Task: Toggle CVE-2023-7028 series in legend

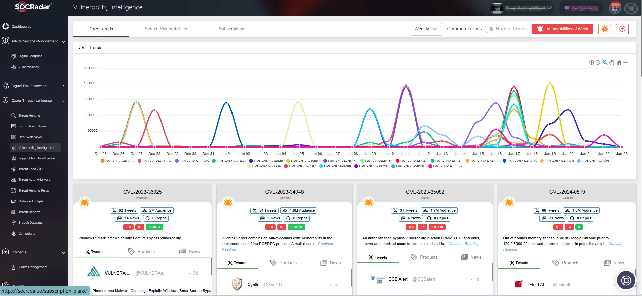Action: pos(593,161)
